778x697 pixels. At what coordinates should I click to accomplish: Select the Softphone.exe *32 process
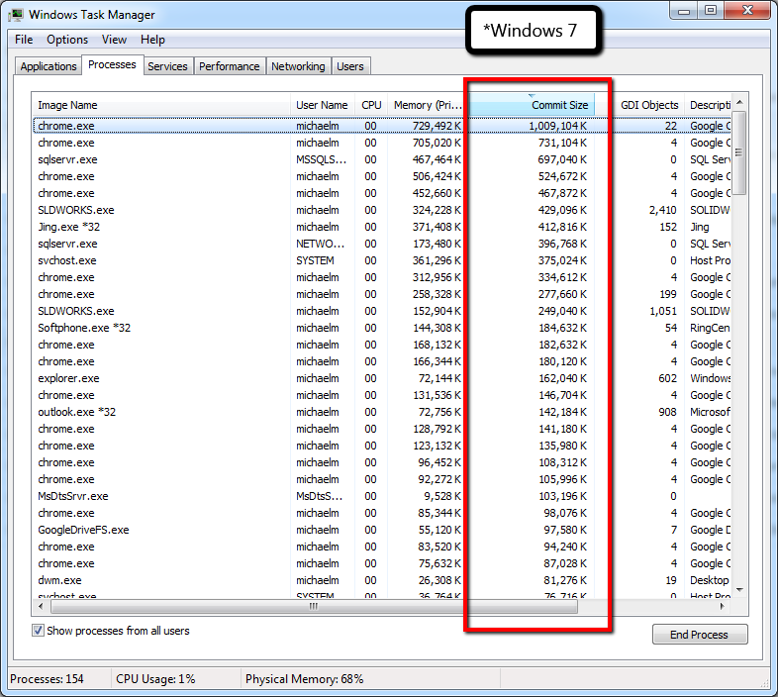(382, 328)
